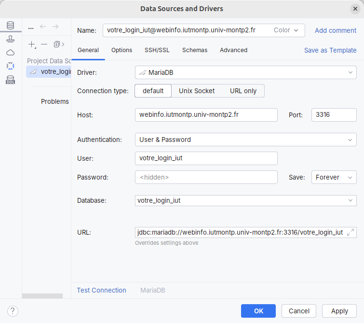The height and width of the screenshot is (323, 364).
Task: Click into the User input field
Action: pyautogui.click(x=206, y=158)
